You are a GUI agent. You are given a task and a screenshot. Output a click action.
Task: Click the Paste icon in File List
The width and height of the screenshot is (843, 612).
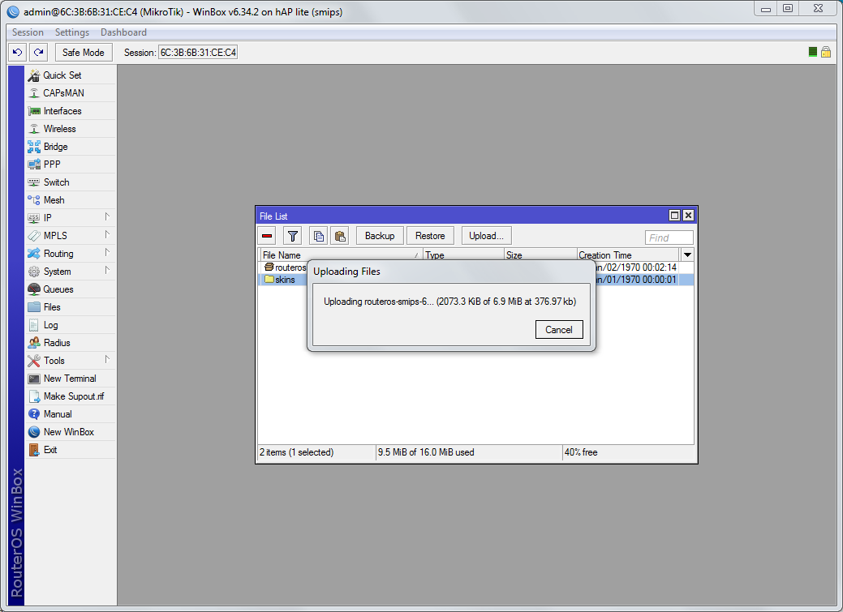pyautogui.click(x=340, y=236)
